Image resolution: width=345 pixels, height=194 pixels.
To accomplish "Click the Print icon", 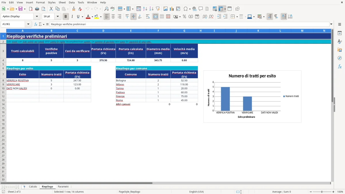I will tap(37, 9).
